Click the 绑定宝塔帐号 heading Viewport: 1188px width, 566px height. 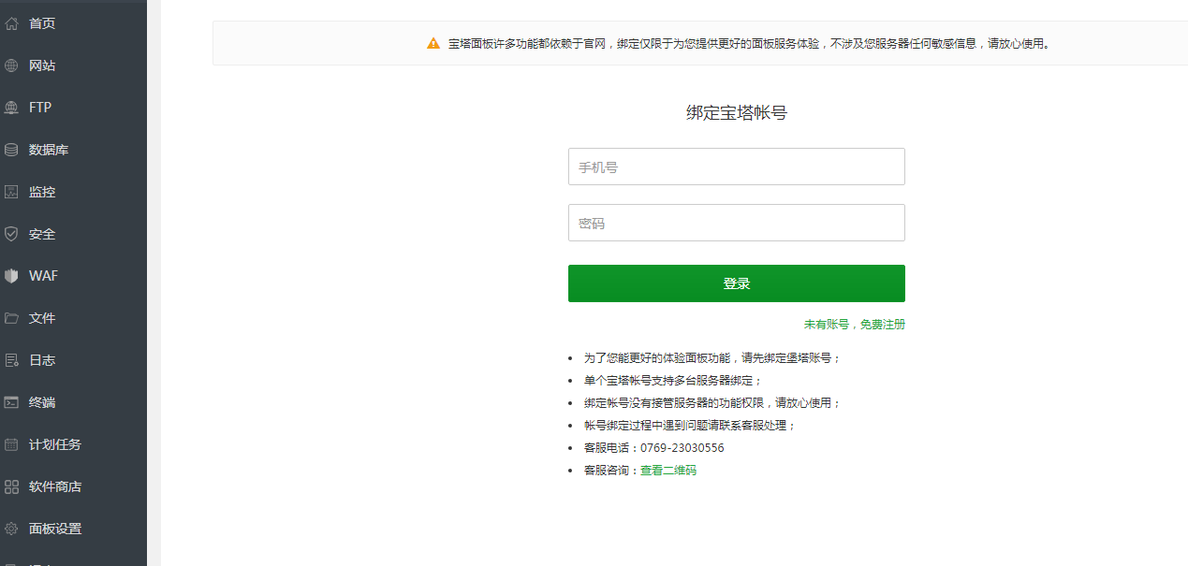pos(737,113)
